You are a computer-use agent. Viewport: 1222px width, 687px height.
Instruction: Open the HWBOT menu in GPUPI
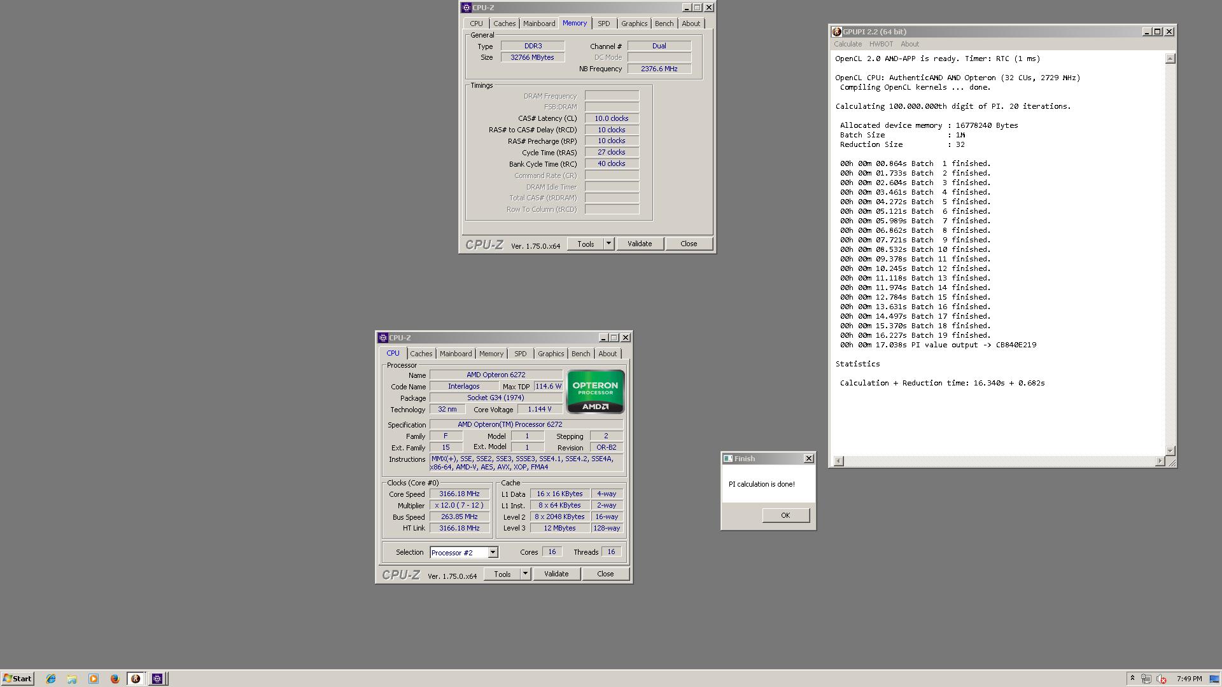coord(881,44)
